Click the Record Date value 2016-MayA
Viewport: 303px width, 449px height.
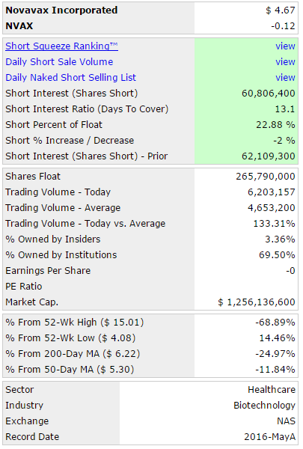coord(269,437)
